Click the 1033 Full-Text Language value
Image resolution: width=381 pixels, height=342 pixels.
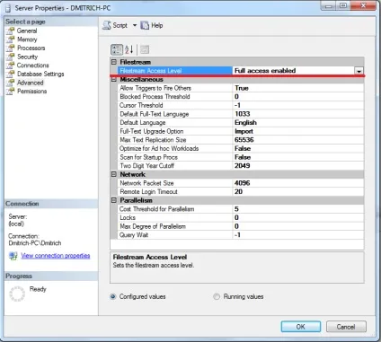pos(243,114)
